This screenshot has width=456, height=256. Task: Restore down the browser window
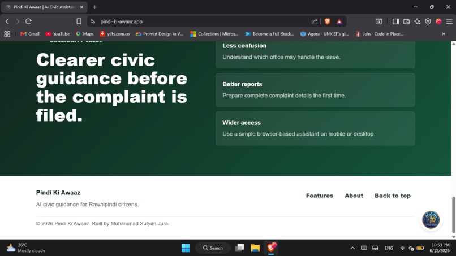(432, 7)
